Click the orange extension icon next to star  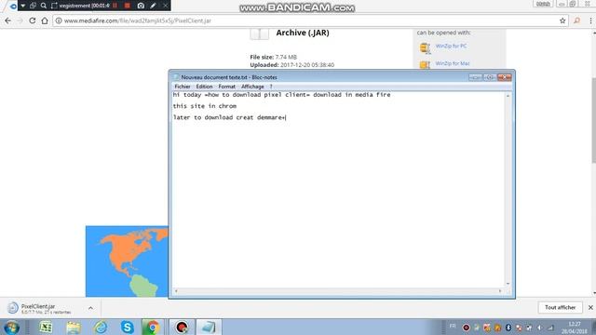[577, 20]
